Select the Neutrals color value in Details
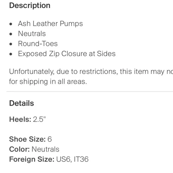Image resolution: width=173 pixels, height=173 pixels. [x=45, y=149]
